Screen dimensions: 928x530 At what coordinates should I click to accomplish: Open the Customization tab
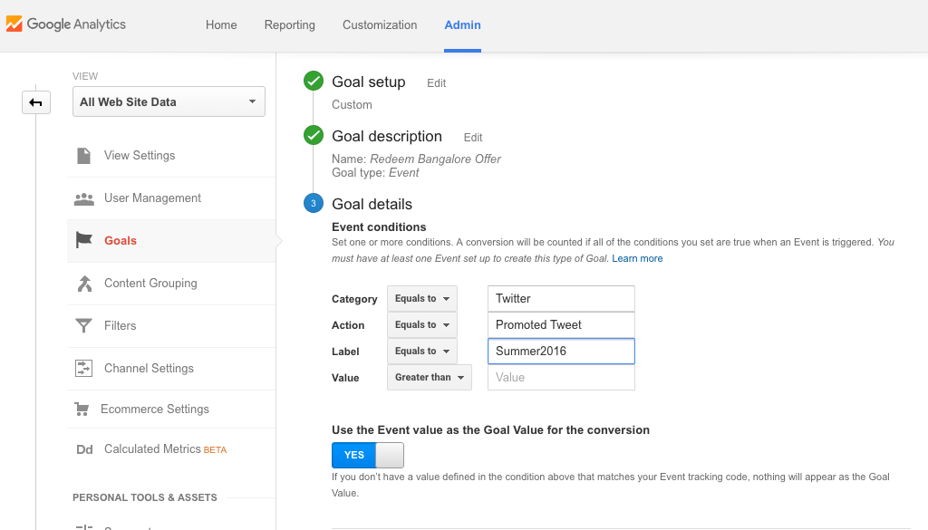(x=380, y=25)
